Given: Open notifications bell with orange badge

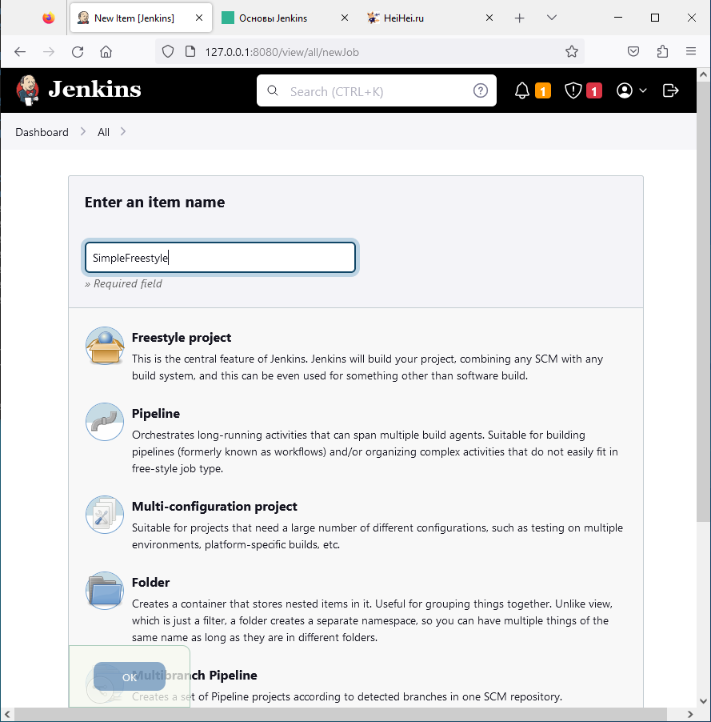Looking at the screenshot, I should [522, 90].
